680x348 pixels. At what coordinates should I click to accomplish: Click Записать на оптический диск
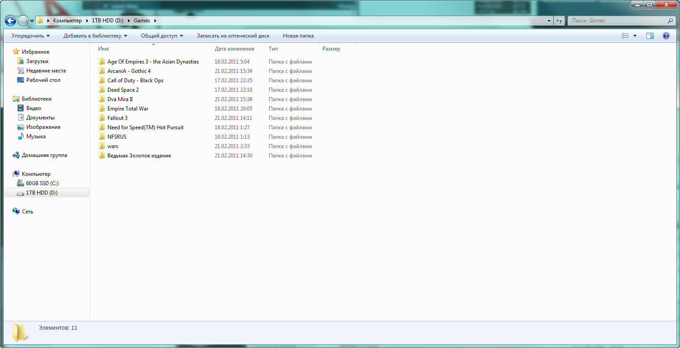tap(233, 36)
